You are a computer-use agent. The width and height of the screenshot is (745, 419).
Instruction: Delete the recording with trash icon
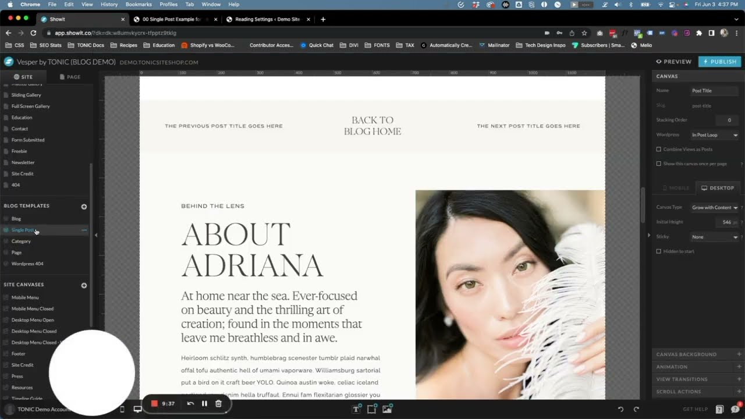[x=218, y=403]
